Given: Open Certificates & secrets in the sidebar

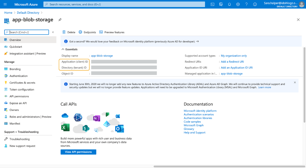Looking at the screenshot, I should pyautogui.click(x=22, y=83).
